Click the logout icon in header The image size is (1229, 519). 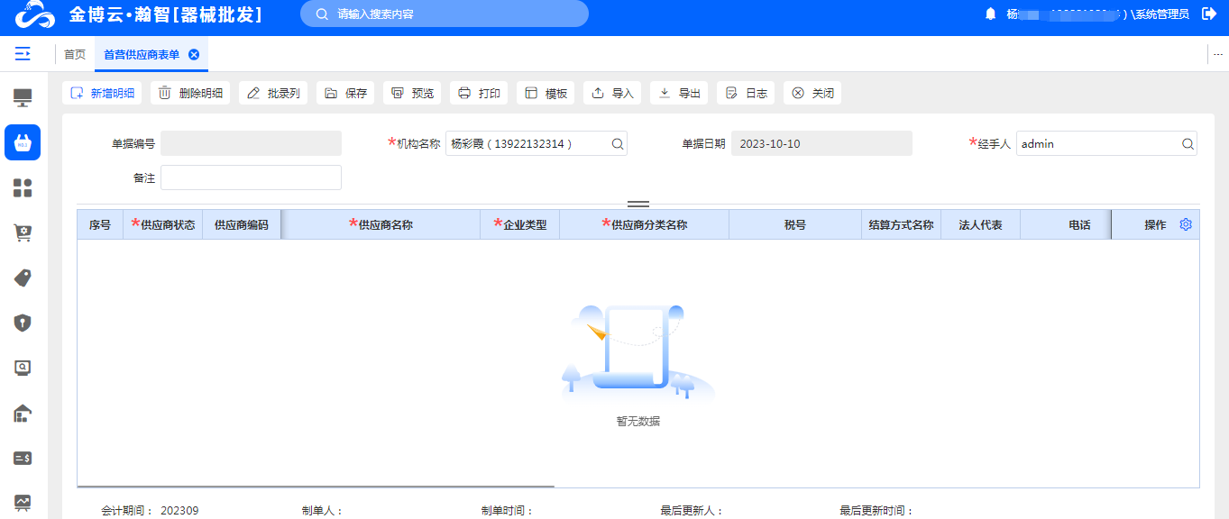(x=1209, y=14)
